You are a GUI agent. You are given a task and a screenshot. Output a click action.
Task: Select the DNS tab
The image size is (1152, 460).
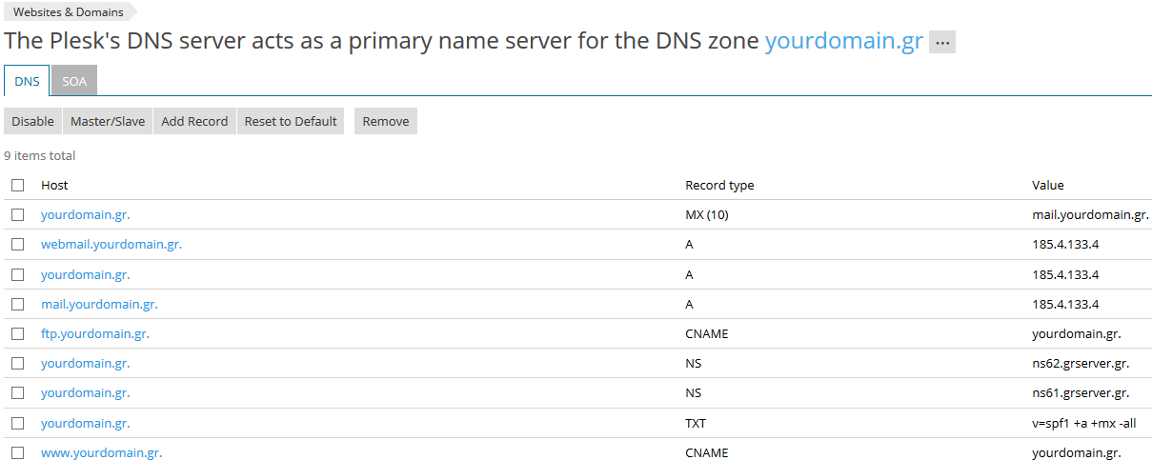(27, 81)
